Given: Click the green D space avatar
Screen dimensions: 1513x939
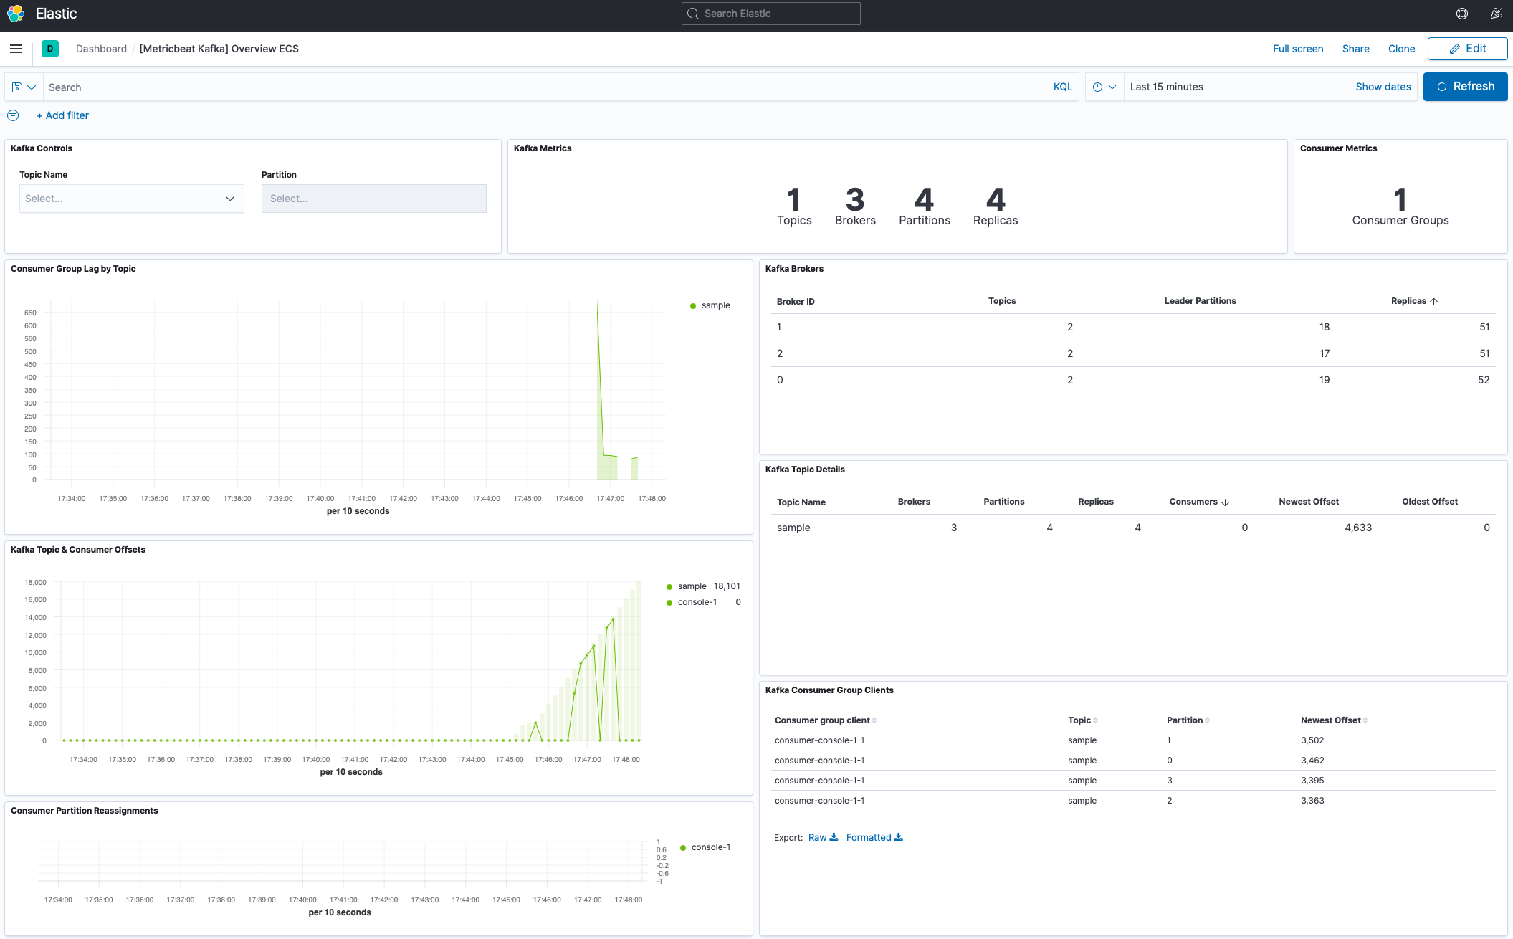Looking at the screenshot, I should [50, 49].
